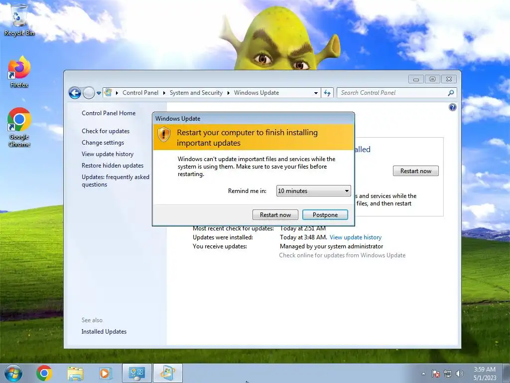
Task: Switch to the Control Panel taskbar window
Action: (x=137, y=373)
